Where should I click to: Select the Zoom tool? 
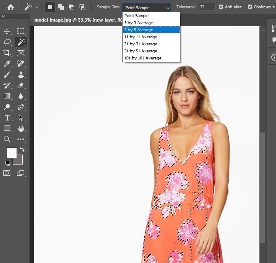tap(7, 139)
